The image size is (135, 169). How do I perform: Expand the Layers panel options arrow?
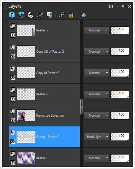[117, 6]
